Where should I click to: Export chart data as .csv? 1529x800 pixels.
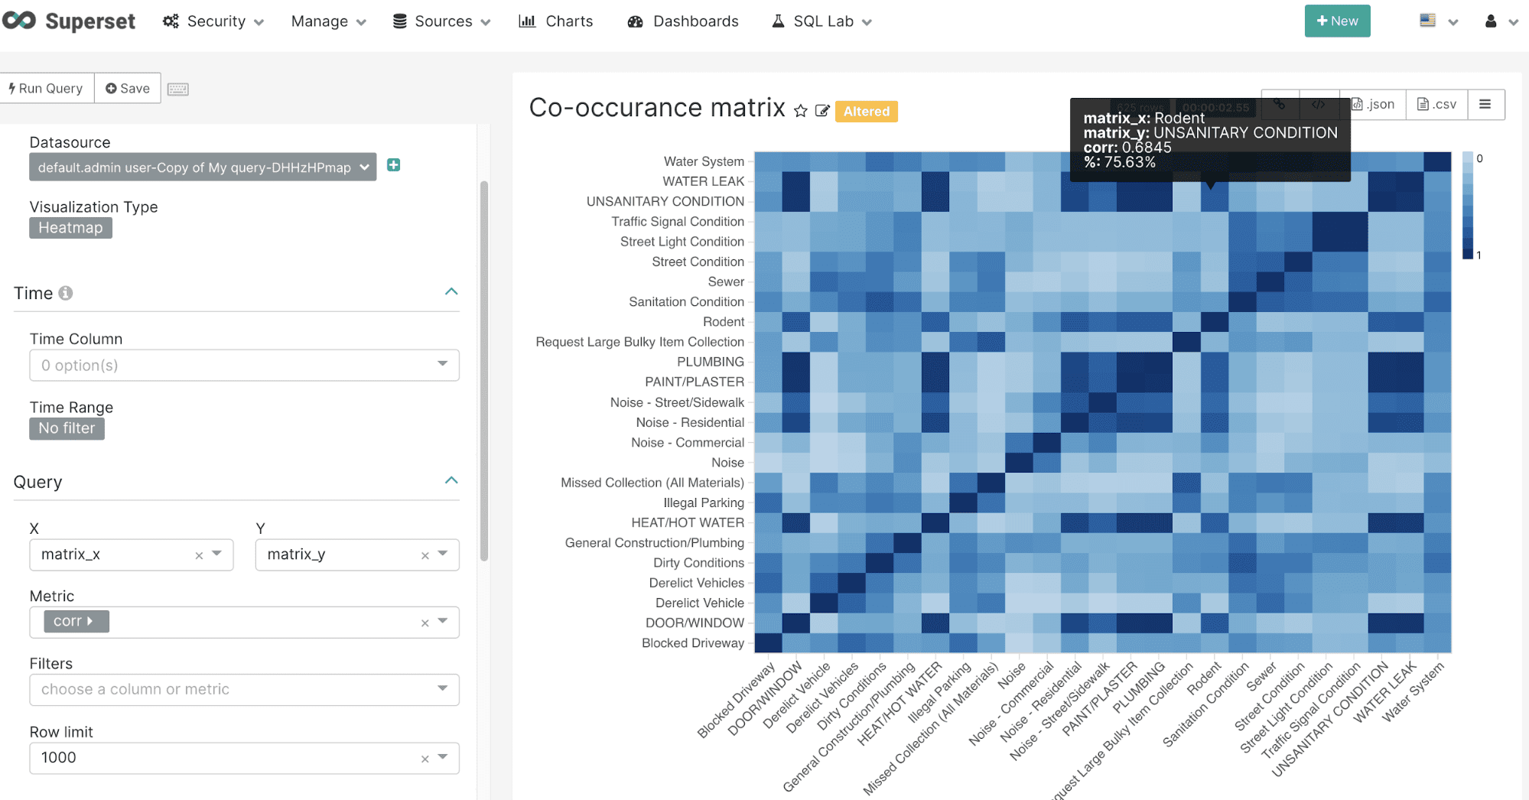(1437, 104)
